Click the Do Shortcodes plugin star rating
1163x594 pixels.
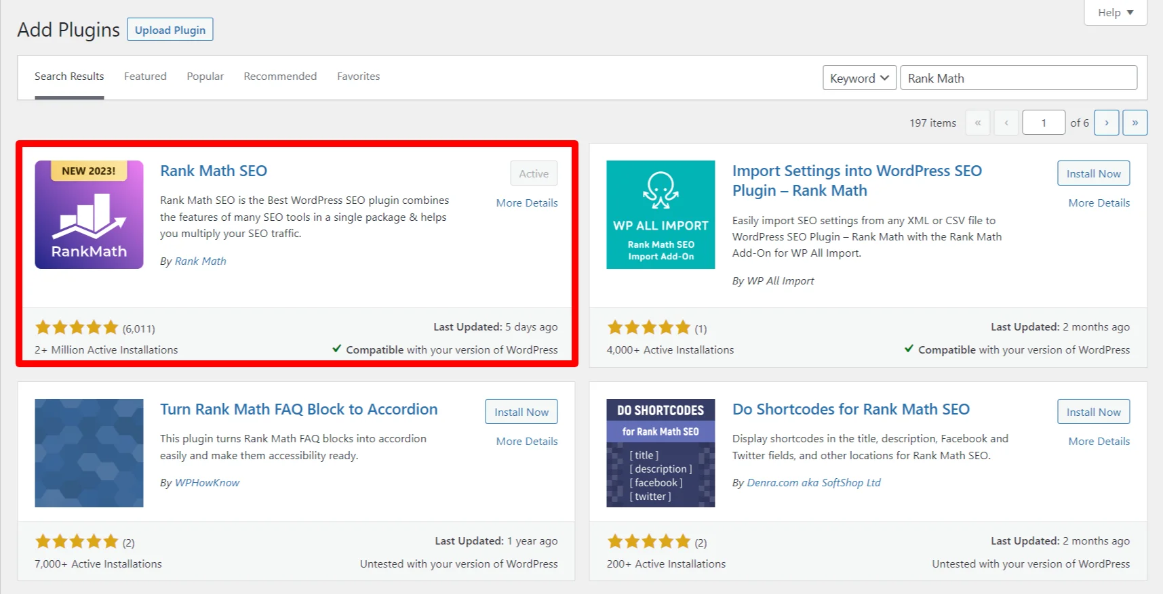point(648,542)
